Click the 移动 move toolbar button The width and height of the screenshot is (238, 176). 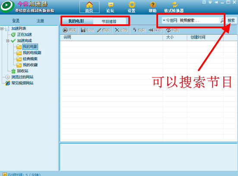[155, 30]
